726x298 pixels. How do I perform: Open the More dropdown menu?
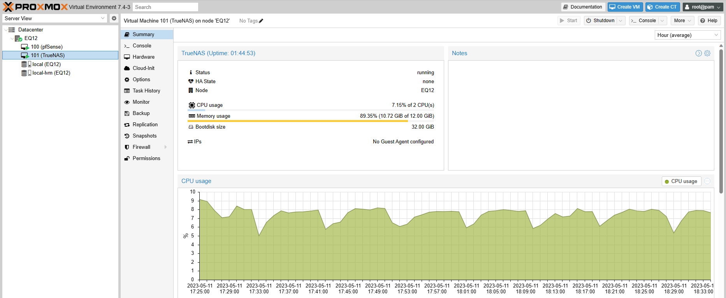682,21
